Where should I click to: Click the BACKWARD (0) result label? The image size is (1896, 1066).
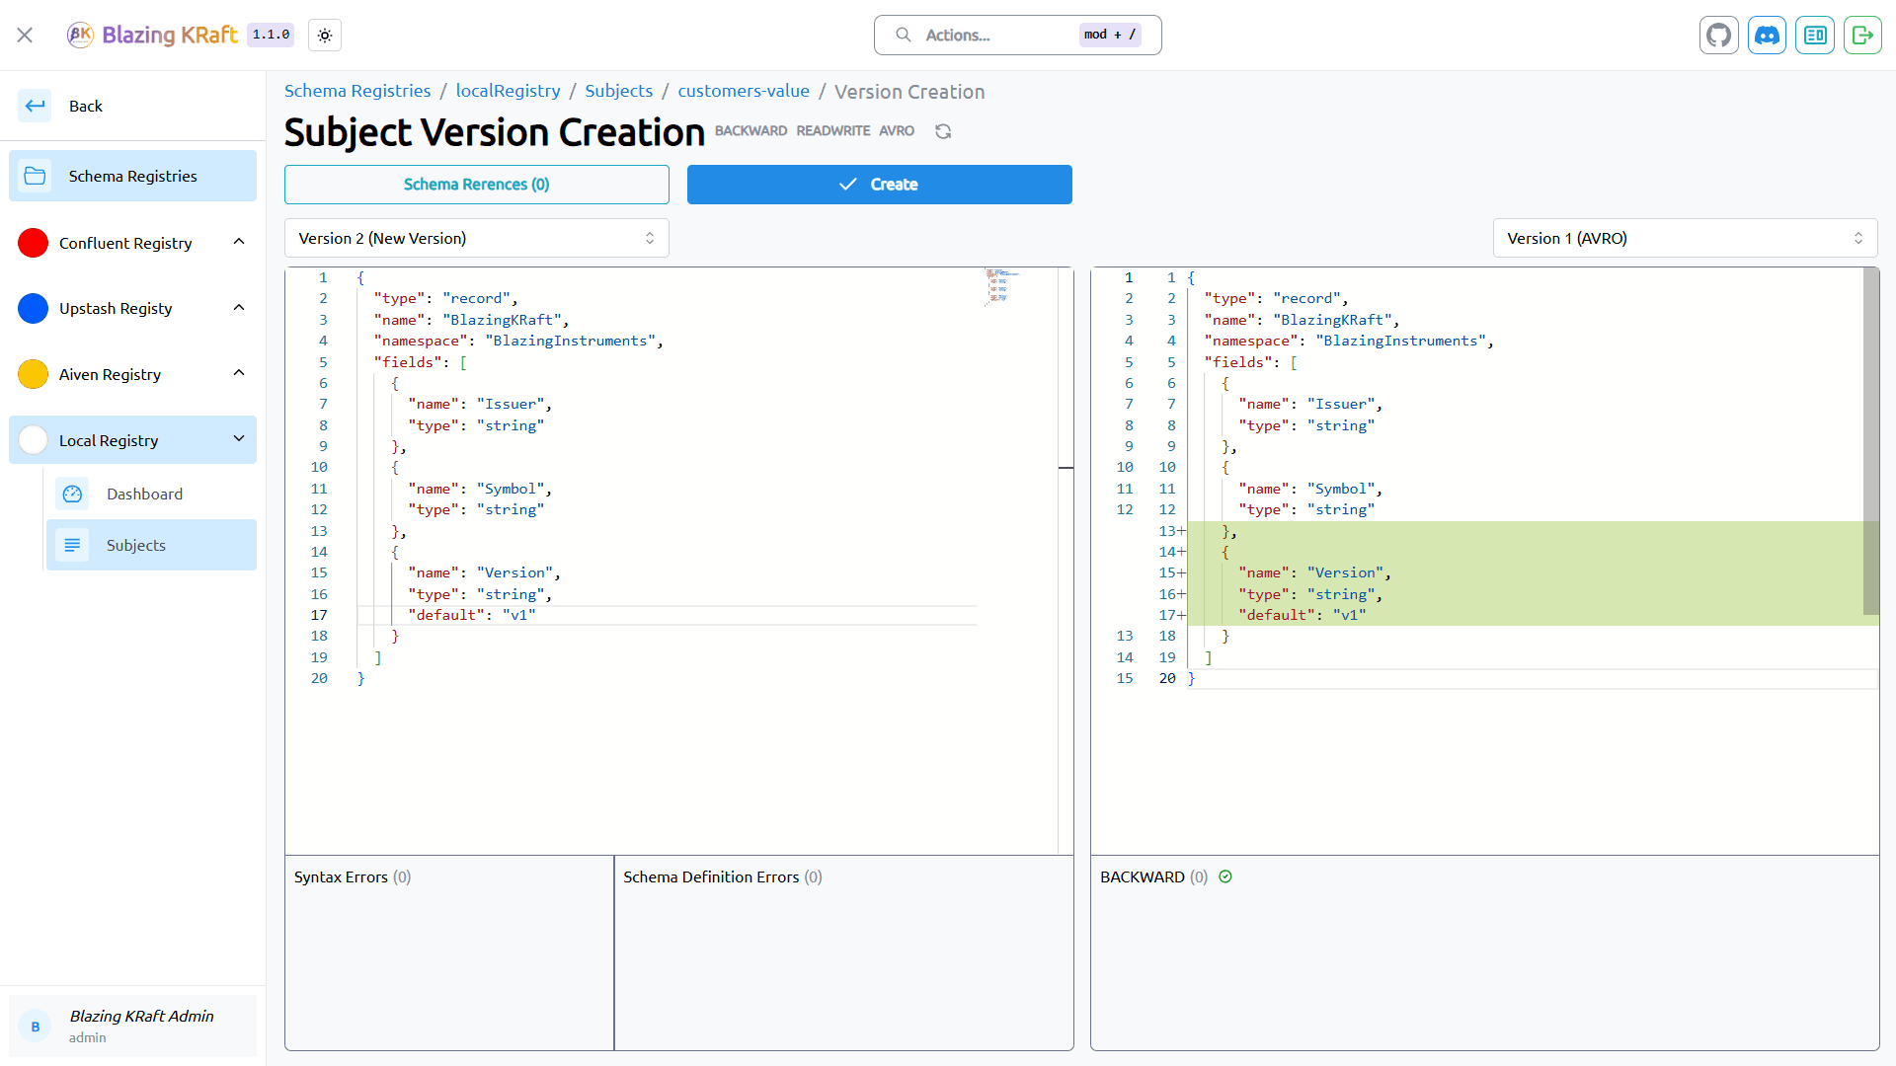[x=1153, y=876]
